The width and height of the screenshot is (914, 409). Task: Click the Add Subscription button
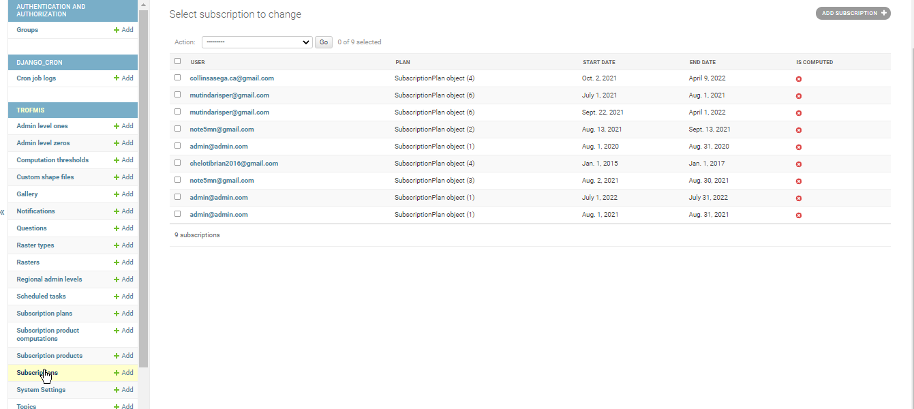(x=853, y=13)
